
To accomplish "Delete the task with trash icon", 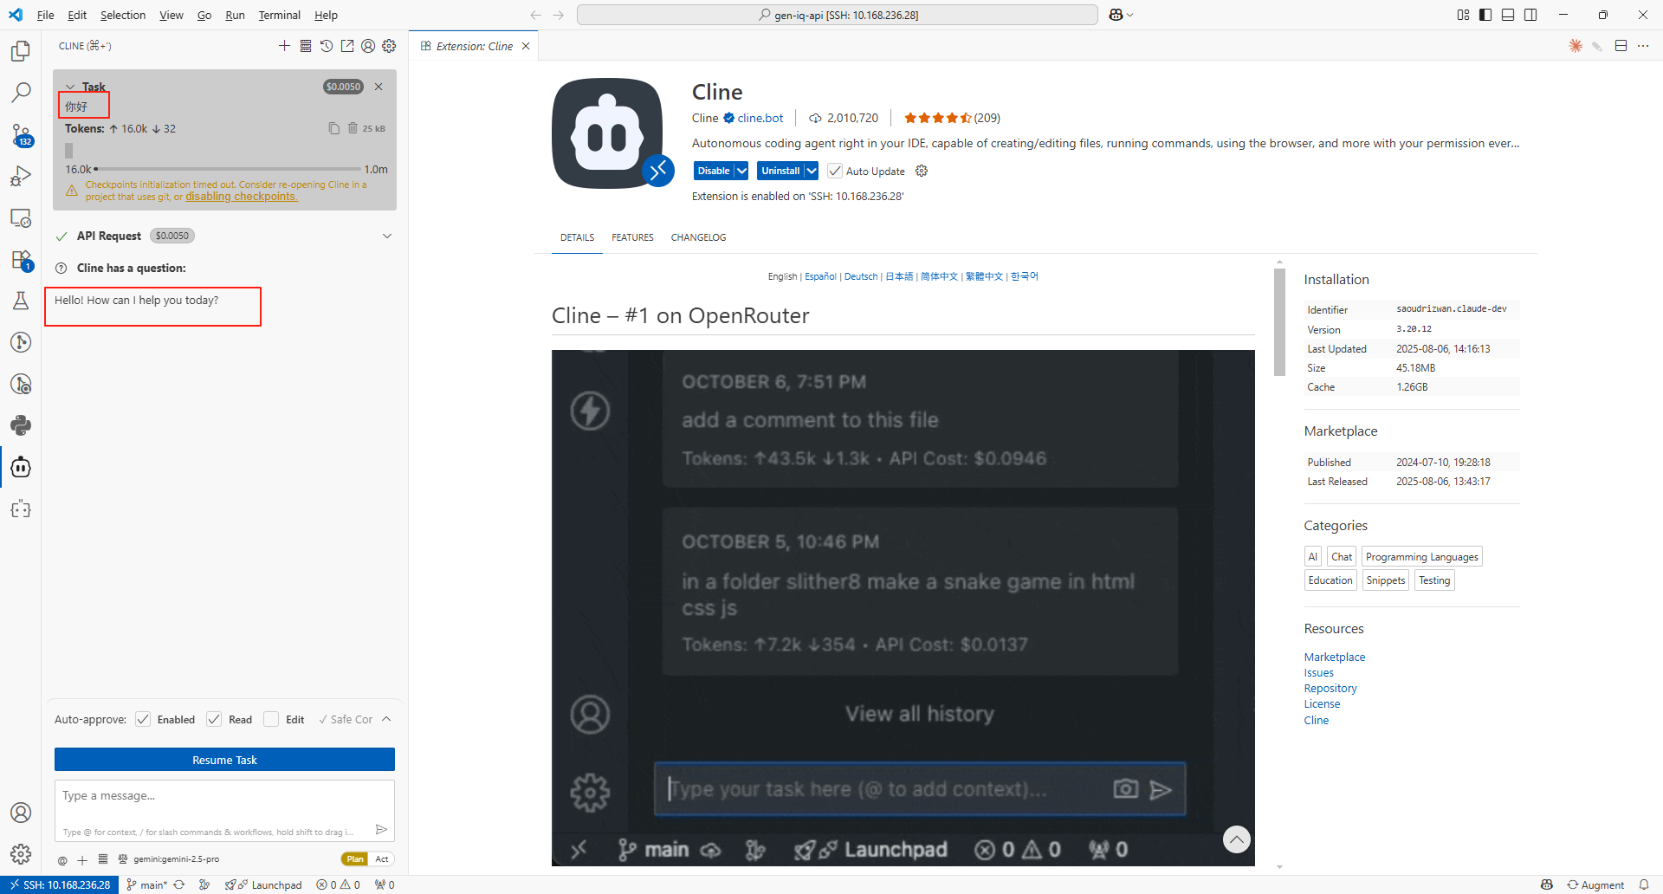I will (x=353, y=128).
